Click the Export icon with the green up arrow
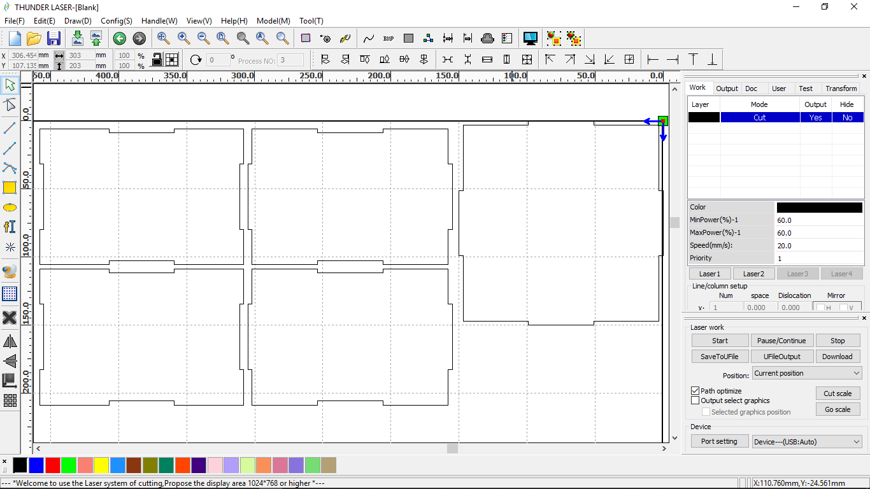The height and width of the screenshot is (489, 870). [x=96, y=38]
